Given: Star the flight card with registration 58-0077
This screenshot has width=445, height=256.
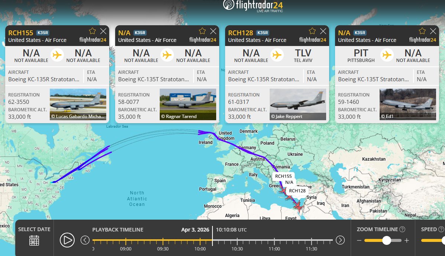Looking at the screenshot, I should point(202,31).
